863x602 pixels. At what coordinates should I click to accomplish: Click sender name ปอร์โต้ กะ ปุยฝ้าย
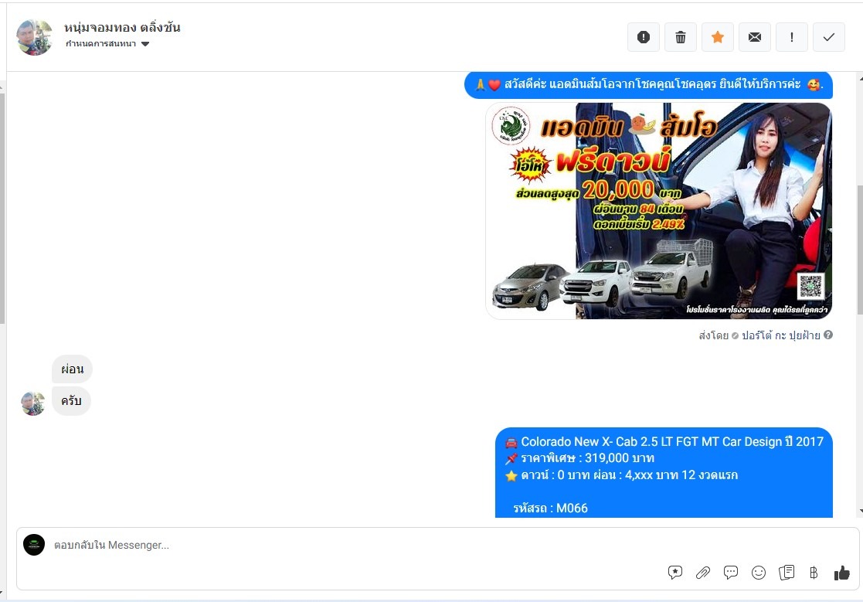780,335
